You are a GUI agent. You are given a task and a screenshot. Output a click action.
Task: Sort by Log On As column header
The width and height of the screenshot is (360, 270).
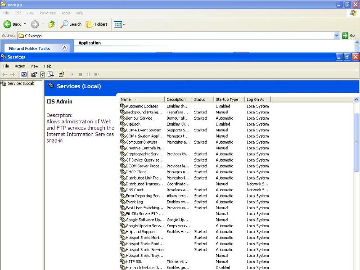[258, 99]
